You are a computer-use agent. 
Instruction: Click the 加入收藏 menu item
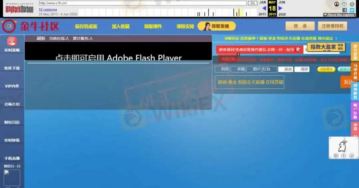tap(121, 26)
